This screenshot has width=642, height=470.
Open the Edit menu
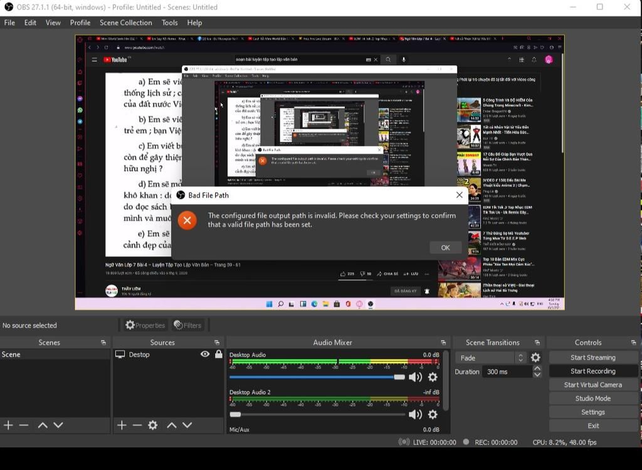(x=30, y=23)
